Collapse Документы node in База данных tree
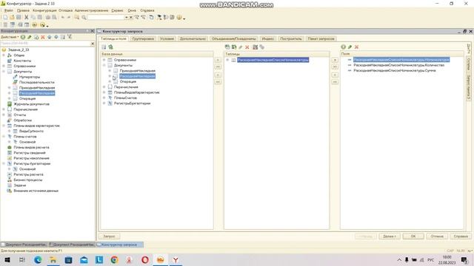Image resolution: width=474 pixels, height=266 pixels. [104, 66]
